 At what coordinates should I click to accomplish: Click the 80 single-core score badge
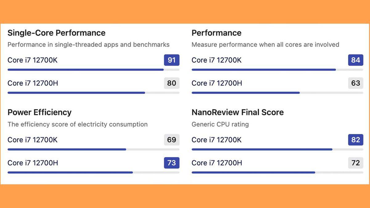click(171, 83)
